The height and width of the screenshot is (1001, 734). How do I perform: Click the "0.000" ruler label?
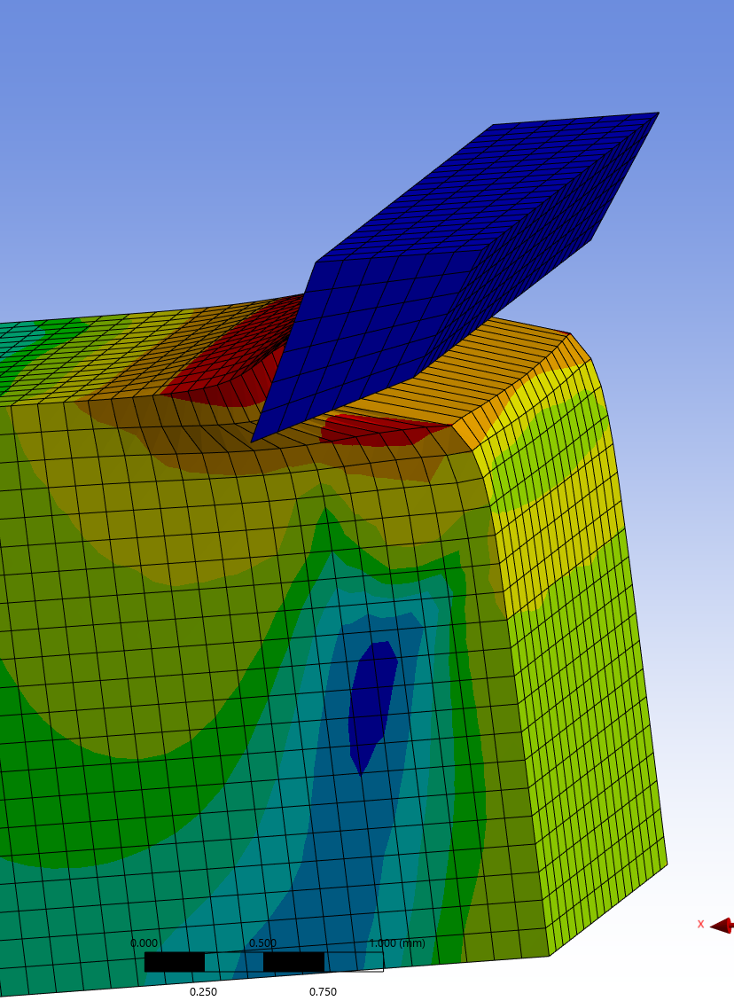click(144, 942)
